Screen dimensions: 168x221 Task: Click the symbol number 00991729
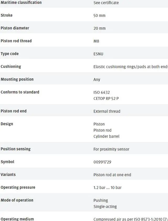click(102, 162)
